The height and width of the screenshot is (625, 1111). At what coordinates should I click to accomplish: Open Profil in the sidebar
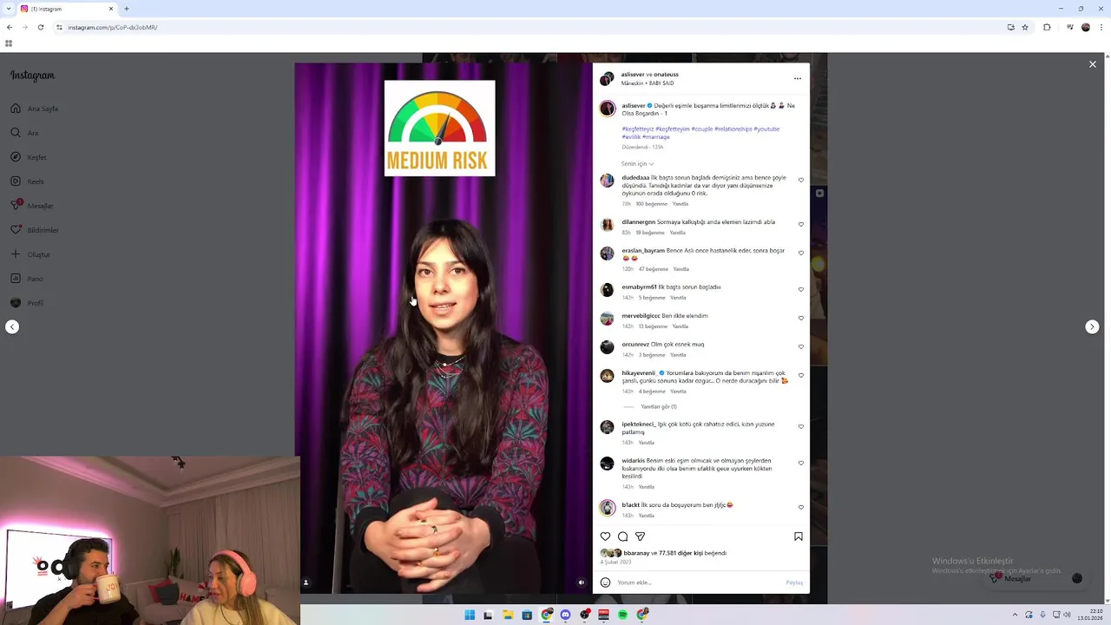pos(27,303)
